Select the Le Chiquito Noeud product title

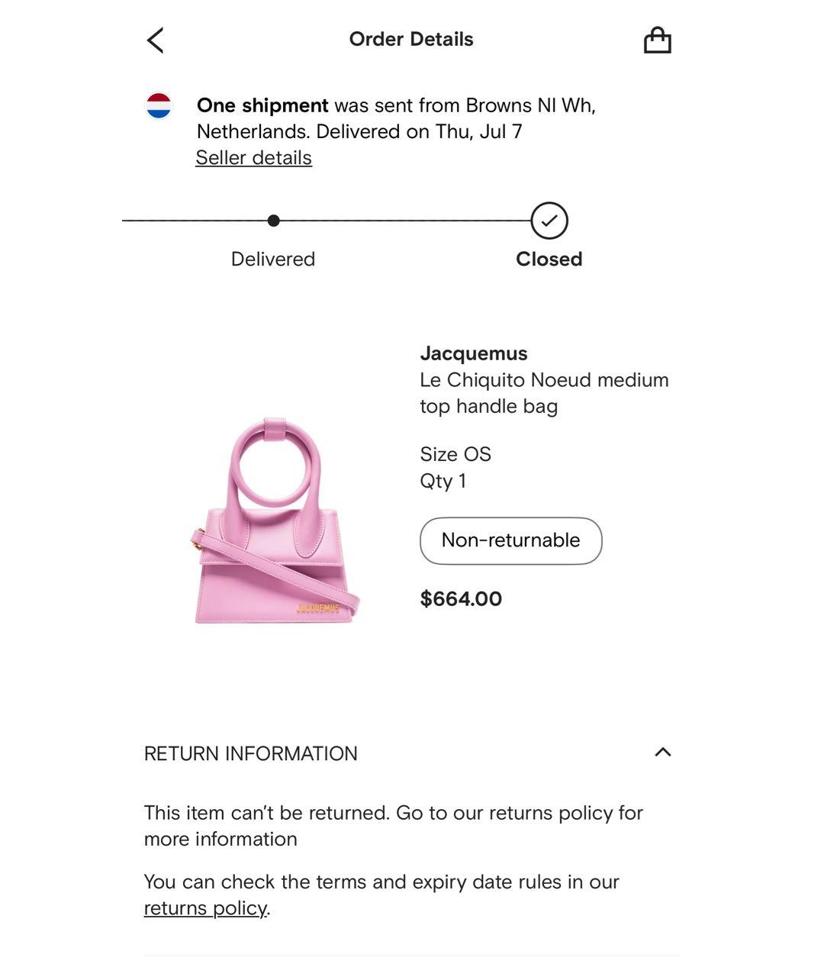[x=543, y=393]
